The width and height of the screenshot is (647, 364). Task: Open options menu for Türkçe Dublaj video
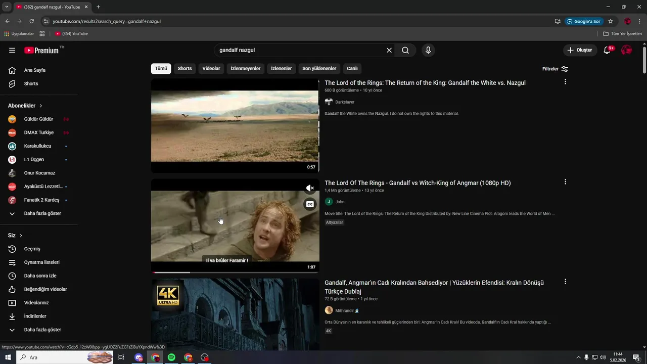coord(565,282)
